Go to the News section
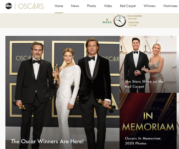Screen dimensions: 179x149 coord(75,6)
